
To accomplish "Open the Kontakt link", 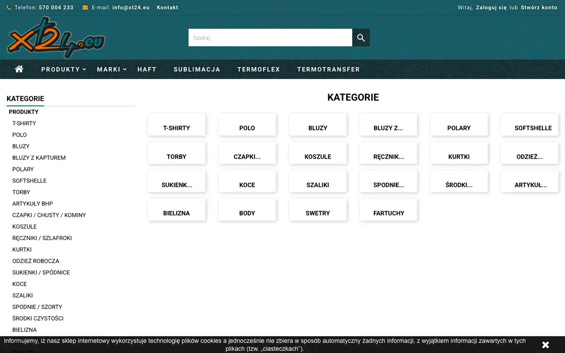I will pyautogui.click(x=168, y=8).
